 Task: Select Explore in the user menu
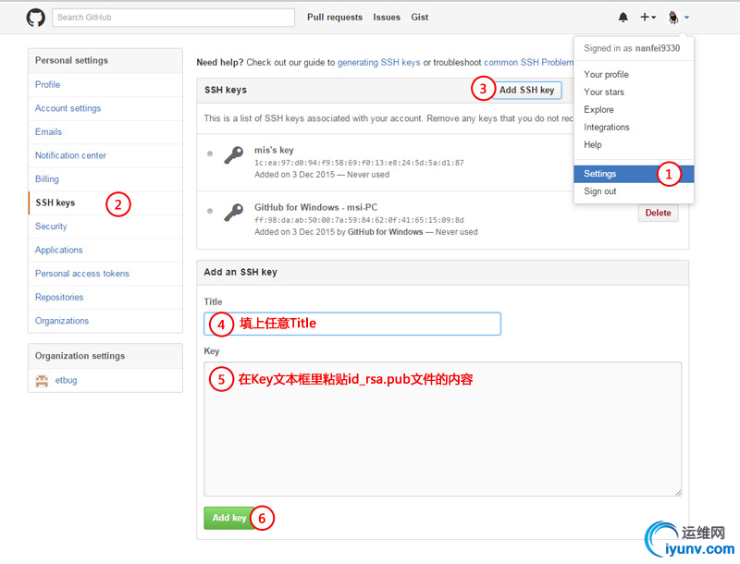click(598, 109)
